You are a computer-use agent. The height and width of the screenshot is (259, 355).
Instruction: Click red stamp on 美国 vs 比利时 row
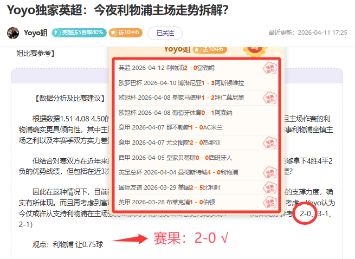[269, 187]
